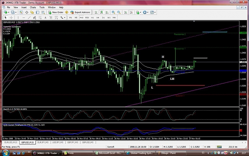Switch to the EURUSD,M15 chart tab
This screenshot has width=249, height=156.
[x=11, y=142]
